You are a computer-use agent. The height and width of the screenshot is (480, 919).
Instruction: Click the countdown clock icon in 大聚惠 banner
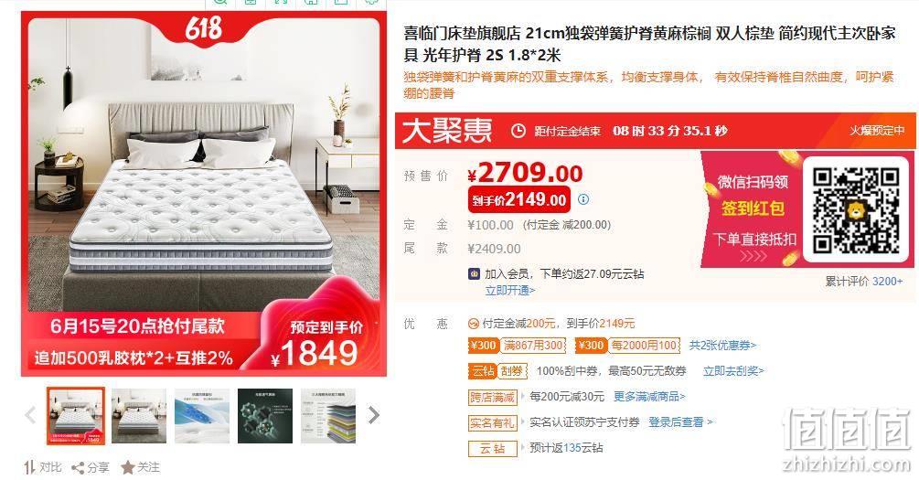(518, 131)
